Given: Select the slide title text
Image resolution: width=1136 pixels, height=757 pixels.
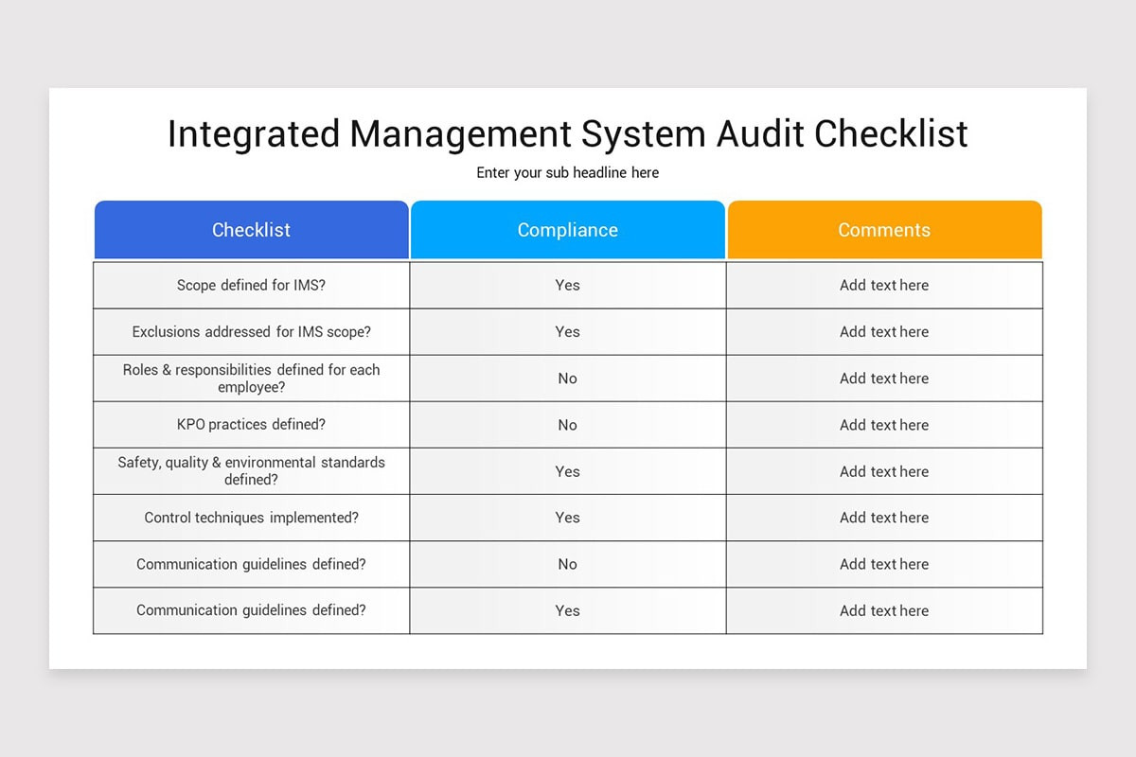Looking at the screenshot, I should click(x=568, y=133).
